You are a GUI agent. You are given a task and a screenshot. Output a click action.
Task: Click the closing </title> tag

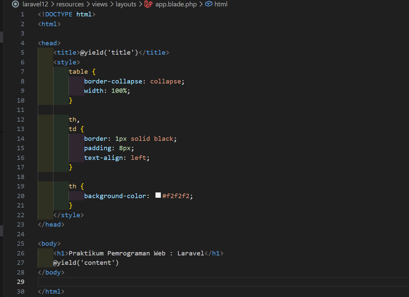click(154, 53)
